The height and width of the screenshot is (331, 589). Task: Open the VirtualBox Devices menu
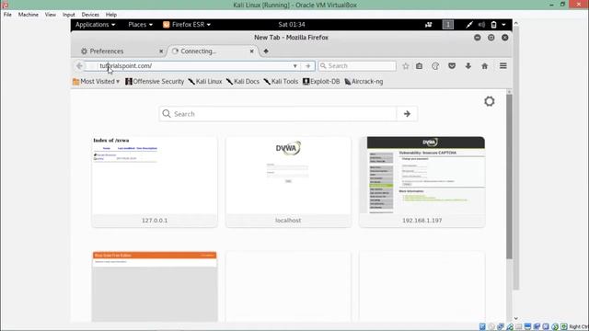[90, 15]
